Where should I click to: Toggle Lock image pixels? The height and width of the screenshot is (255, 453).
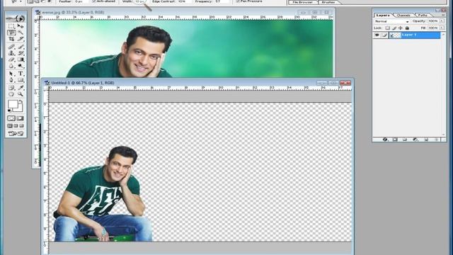(x=394, y=28)
